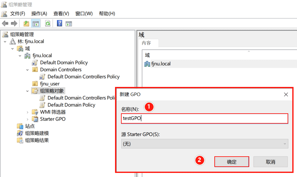
Task: Collapse the 组策略对象 node
Action: 27,91
